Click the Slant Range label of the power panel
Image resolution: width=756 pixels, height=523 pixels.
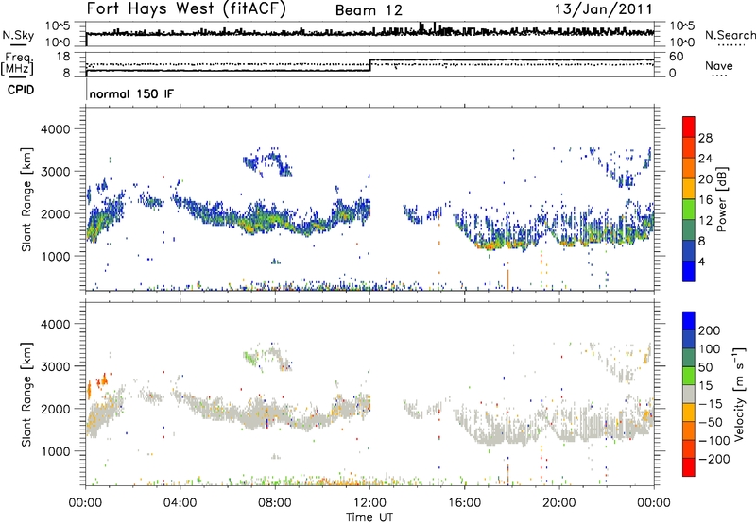[26, 200]
